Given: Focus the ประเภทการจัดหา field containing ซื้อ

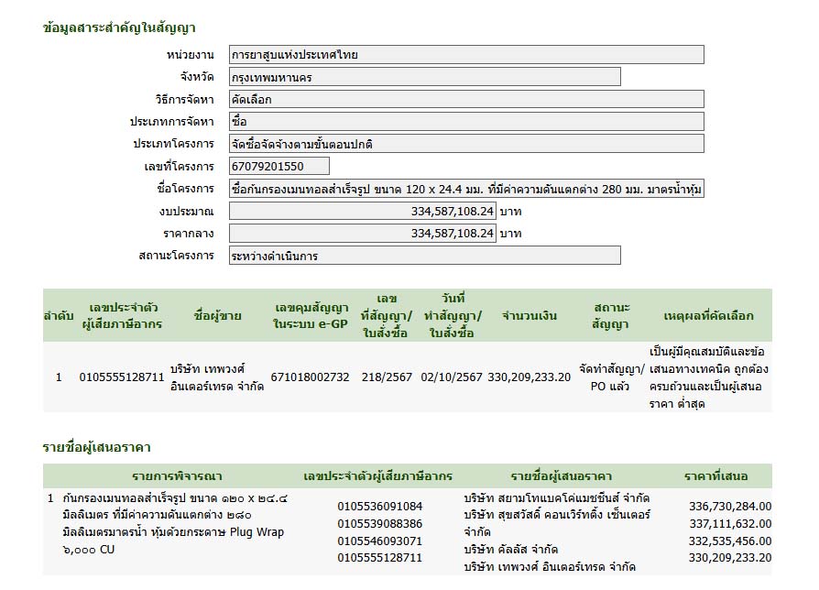Looking at the screenshot, I should (465, 121).
